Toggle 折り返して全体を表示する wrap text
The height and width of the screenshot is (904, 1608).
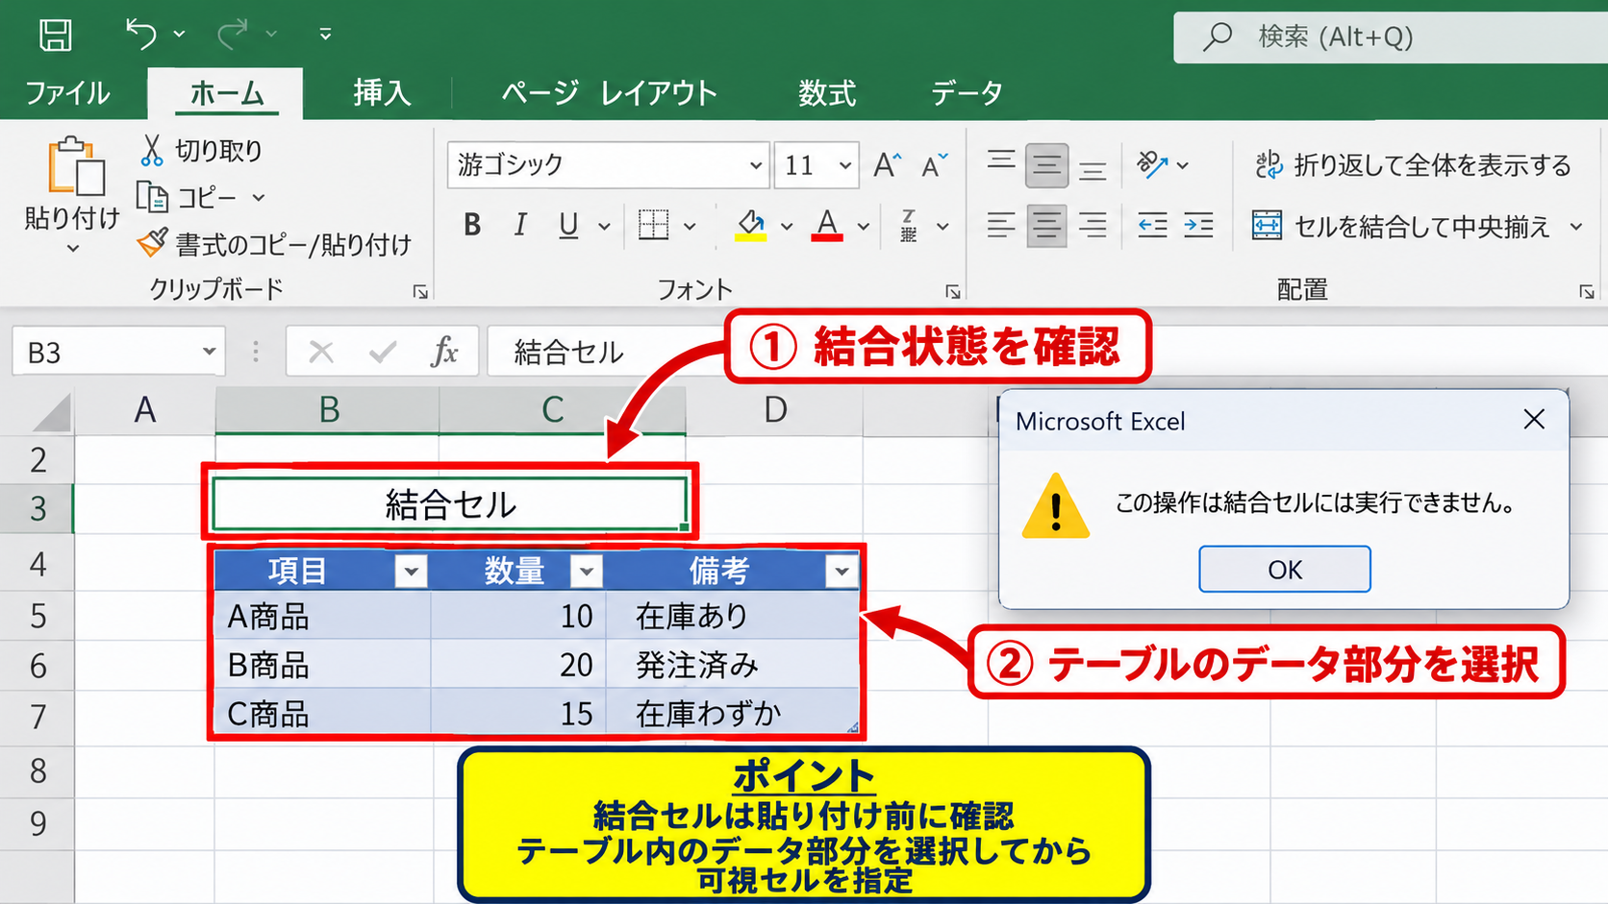tap(1413, 165)
